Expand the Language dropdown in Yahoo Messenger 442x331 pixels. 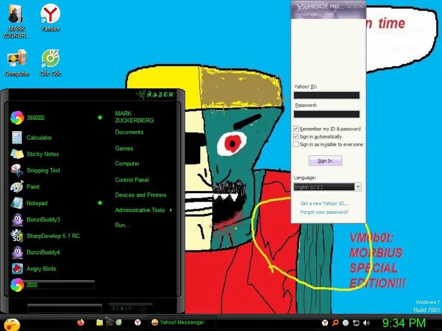[358, 187]
